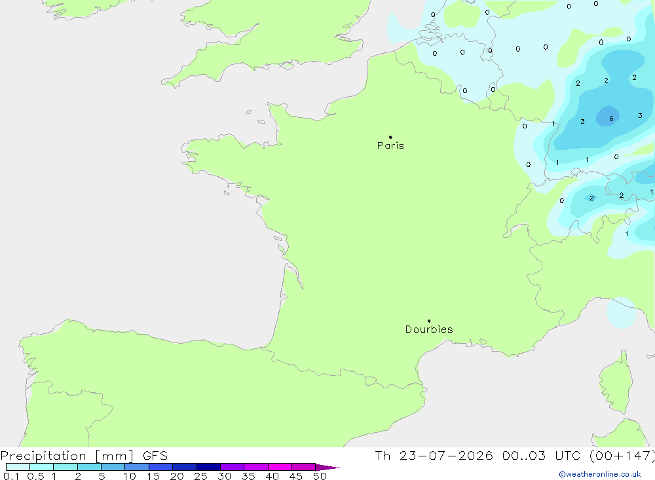Click the Paris city label

pyautogui.click(x=390, y=145)
